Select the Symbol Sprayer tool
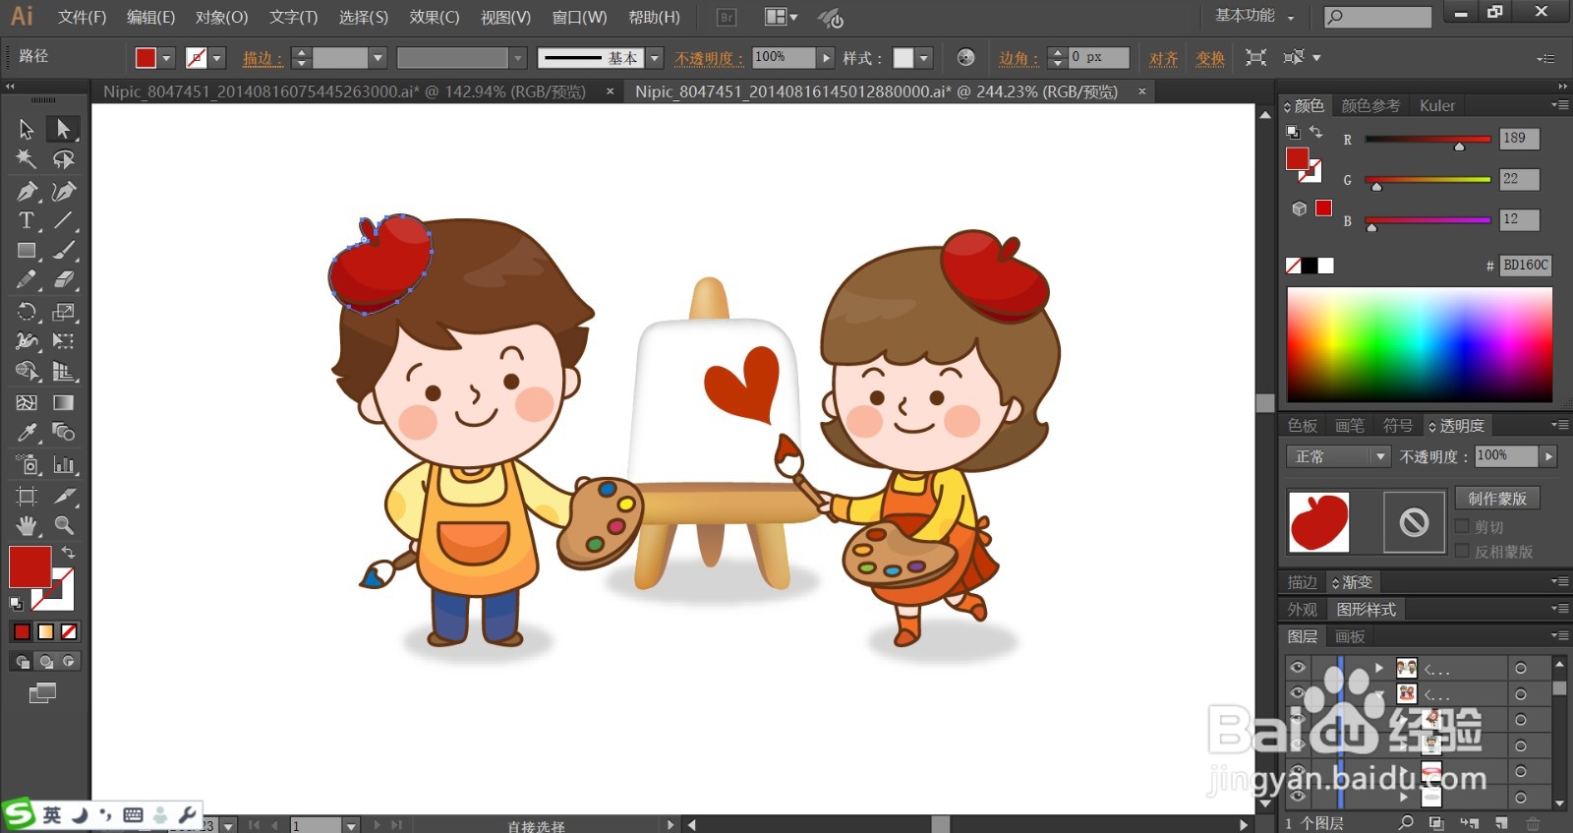 point(27,464)
